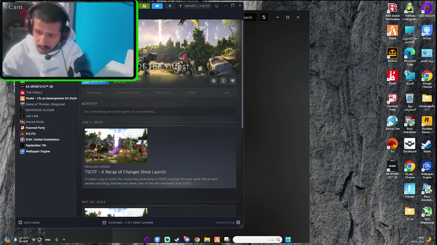Toggle the favorite heart for this game
The width and height of the screenshot is (437, 245).
tap(232, 81)
